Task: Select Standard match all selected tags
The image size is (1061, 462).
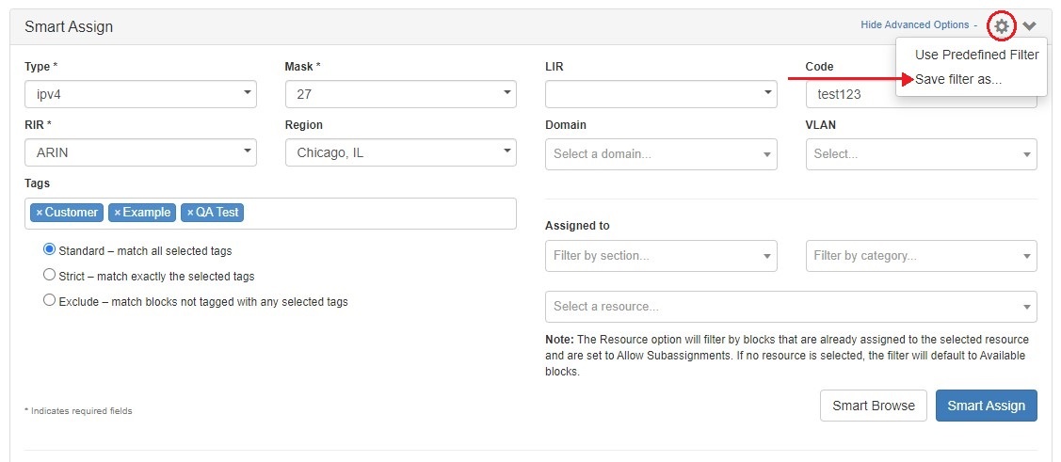Action: tap(50, 250)
